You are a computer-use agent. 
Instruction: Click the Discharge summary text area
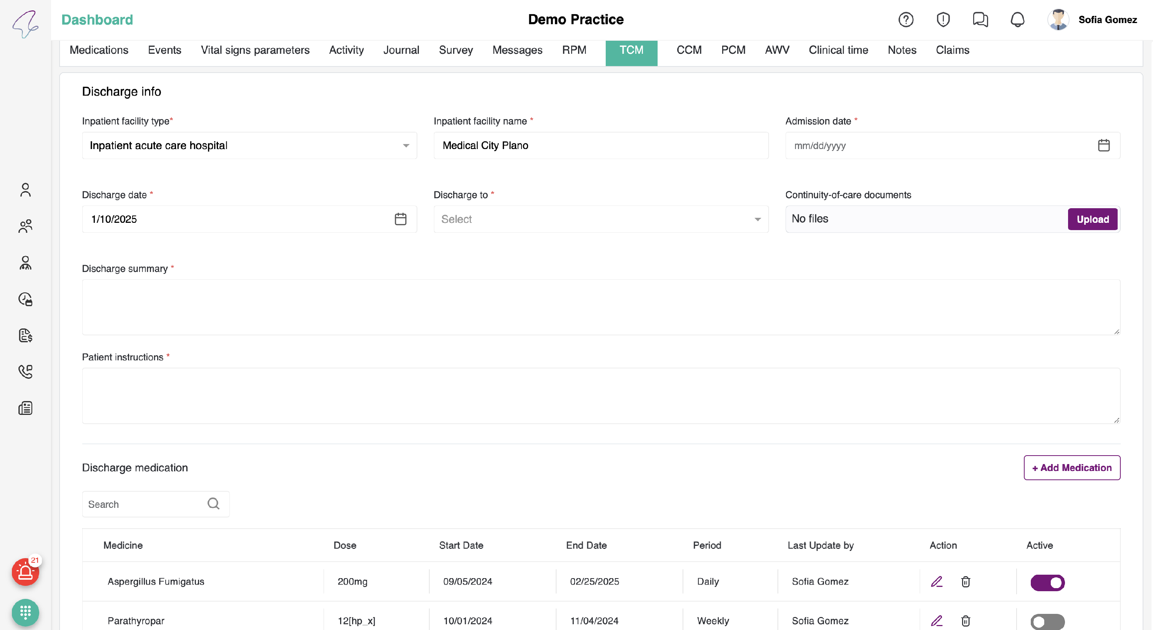[601, 307]
